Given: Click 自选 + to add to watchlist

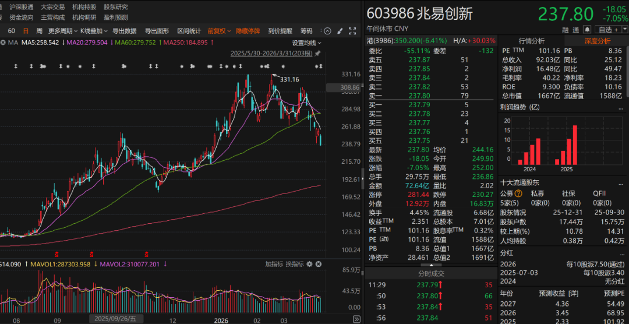Looking at the screenshot, I should click(x=609, y=30).
